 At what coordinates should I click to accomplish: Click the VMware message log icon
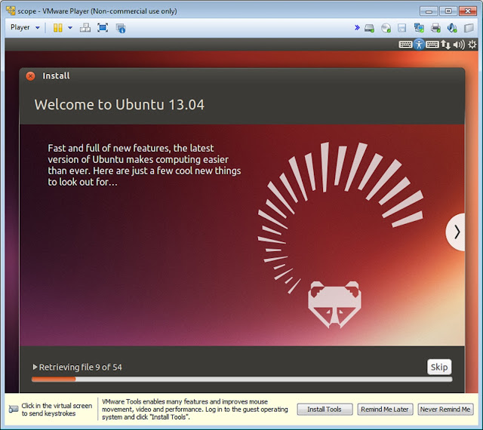click(469, 28)
